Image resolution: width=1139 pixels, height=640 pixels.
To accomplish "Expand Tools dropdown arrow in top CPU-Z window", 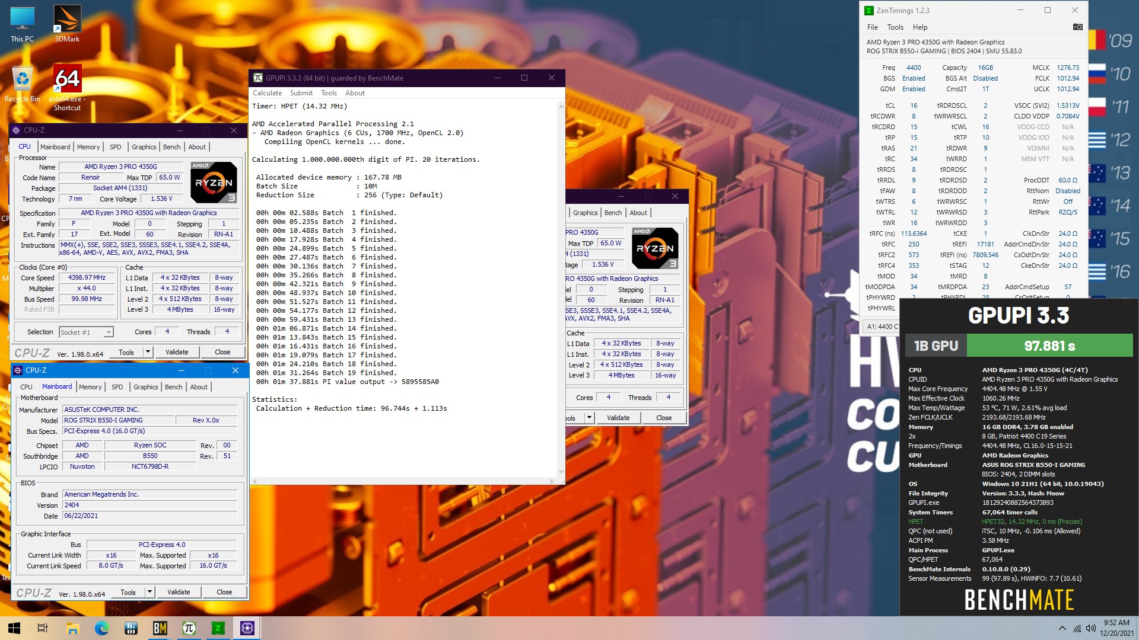I will tap(148, 352).
